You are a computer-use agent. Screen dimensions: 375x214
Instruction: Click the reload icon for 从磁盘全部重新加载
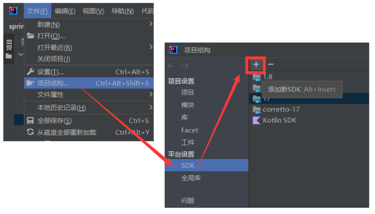coord(30,132)
